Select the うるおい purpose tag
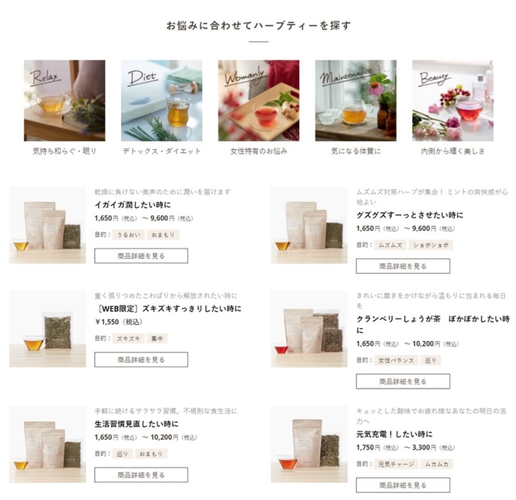 pos(129,235)
